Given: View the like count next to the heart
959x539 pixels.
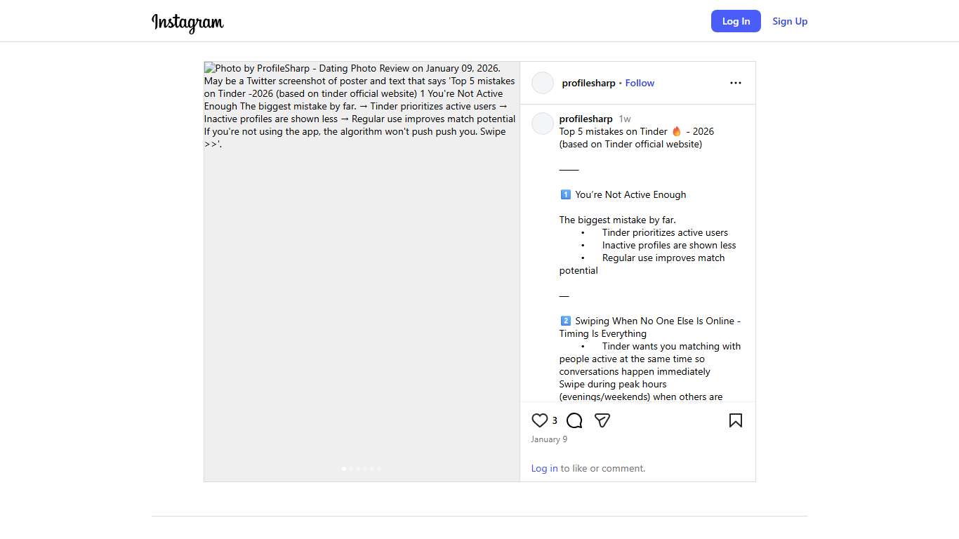Looking at the screenshot, I should point(555,420).
